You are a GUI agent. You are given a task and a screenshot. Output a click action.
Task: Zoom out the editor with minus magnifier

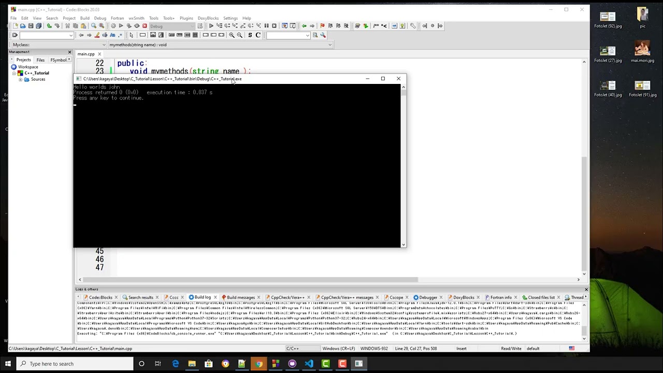[239, 35]
